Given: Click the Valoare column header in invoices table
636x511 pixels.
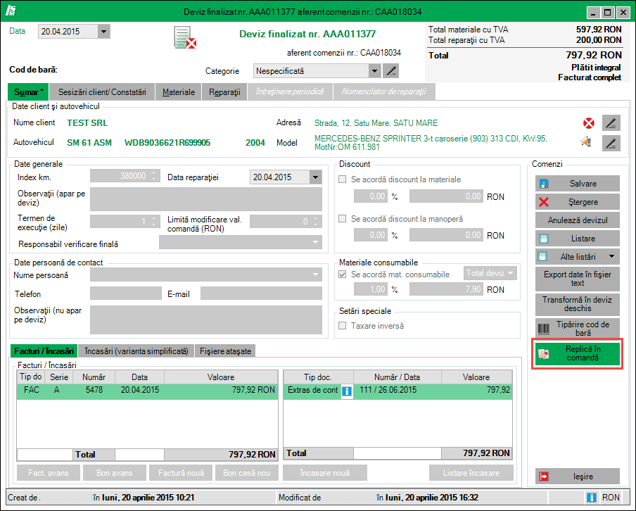Looking at the screenshot, I should (x=221, y=377).
